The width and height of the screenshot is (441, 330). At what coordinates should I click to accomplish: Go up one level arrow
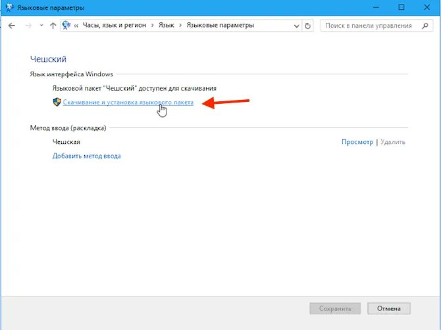[x=53, y=26]
